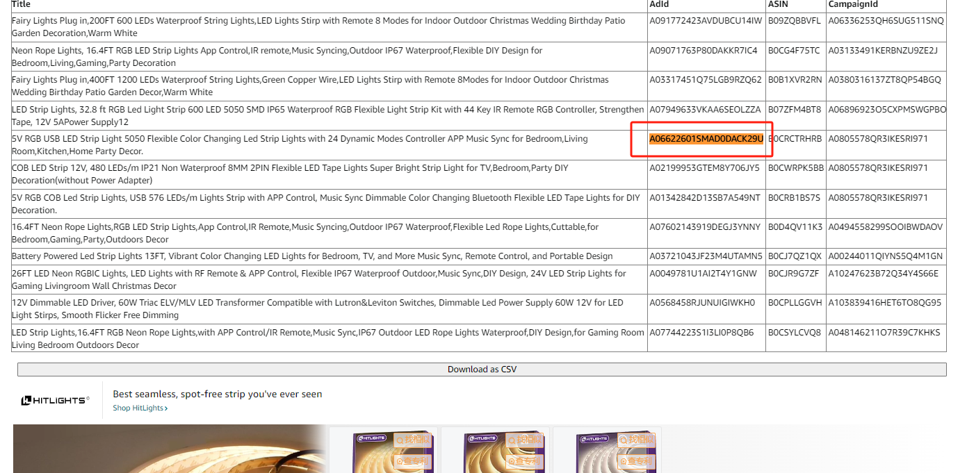Screen dimensions: 967x473
Task: Click the patent-check icon on the middle HitLights product
Action: tap(526, 461)
